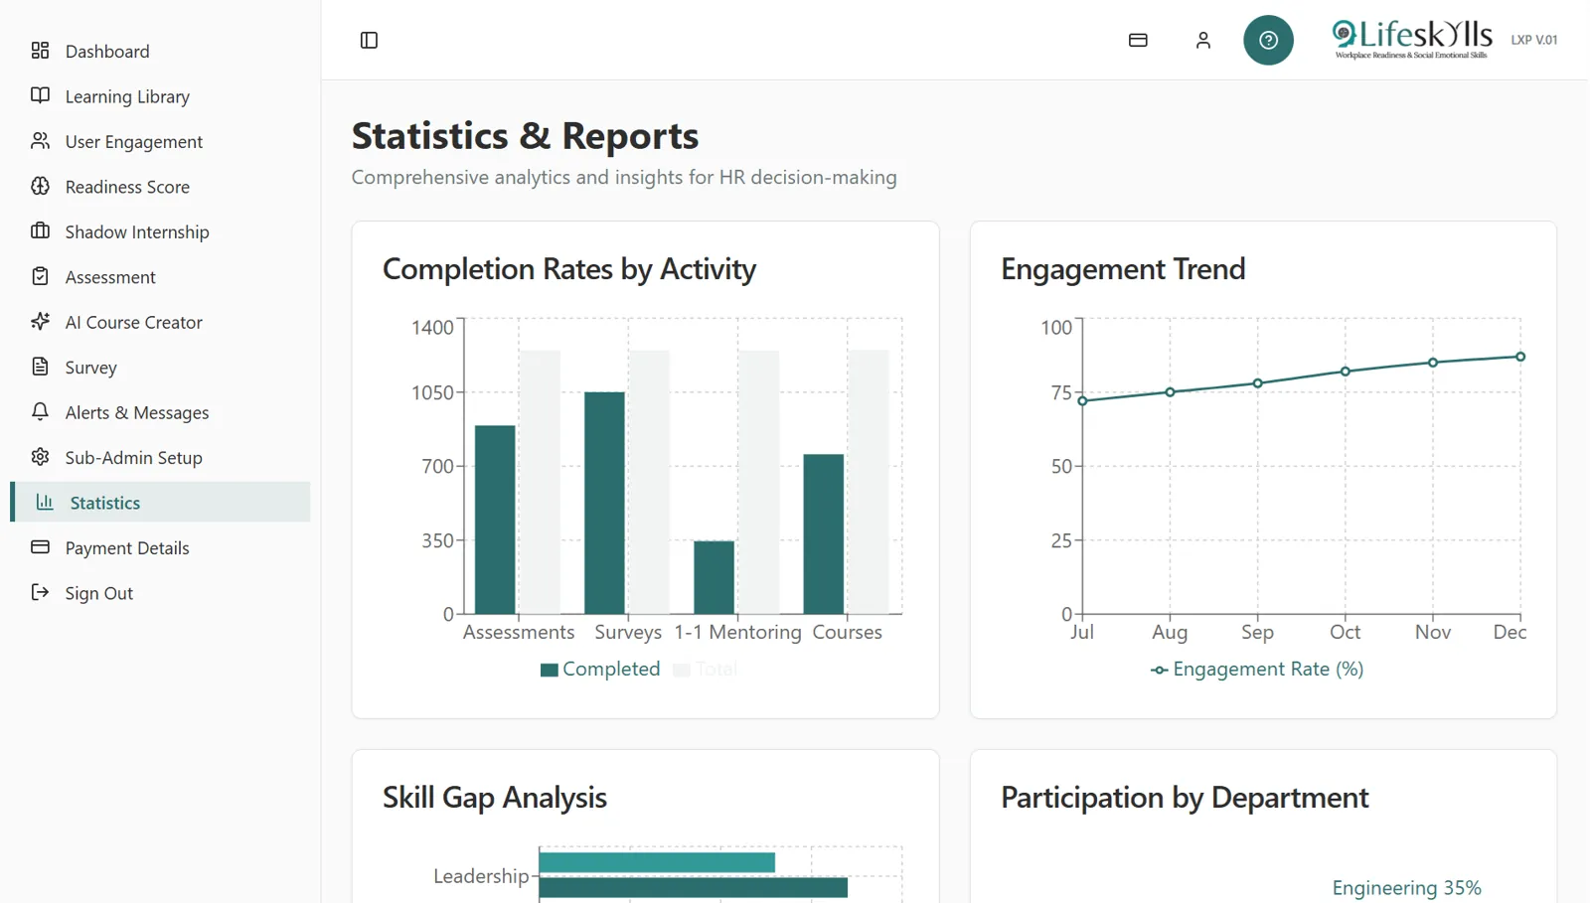Open the payment card icon in header
1590x903 pixels.
[1138, 40]
